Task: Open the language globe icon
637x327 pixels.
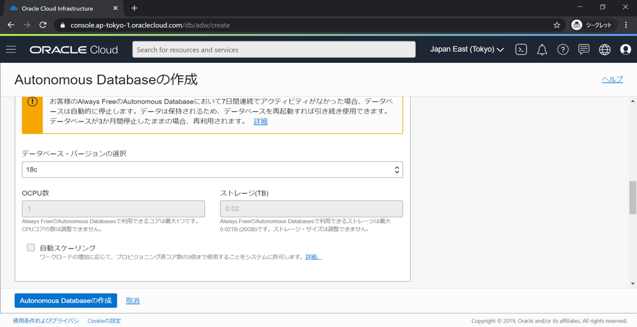Action: coord(604,49)
